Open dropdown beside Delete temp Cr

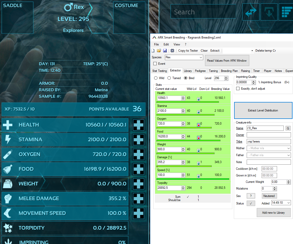(x=252, y=51)
